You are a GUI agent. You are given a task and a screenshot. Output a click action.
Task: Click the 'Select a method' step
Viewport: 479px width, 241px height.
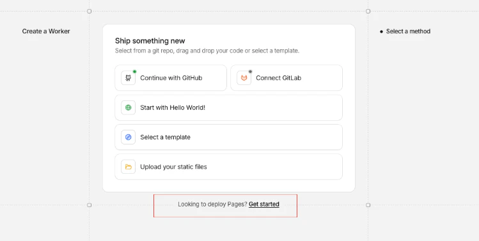[408, 31]
